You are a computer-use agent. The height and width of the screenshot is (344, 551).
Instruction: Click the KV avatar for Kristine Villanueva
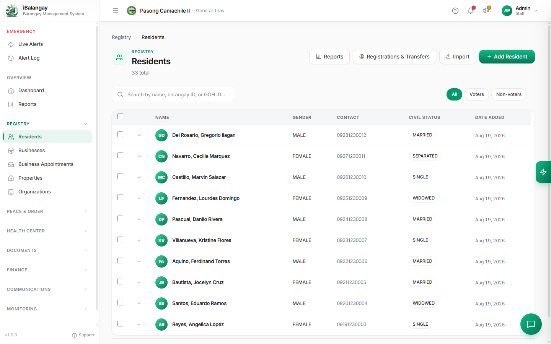[161, 240]
